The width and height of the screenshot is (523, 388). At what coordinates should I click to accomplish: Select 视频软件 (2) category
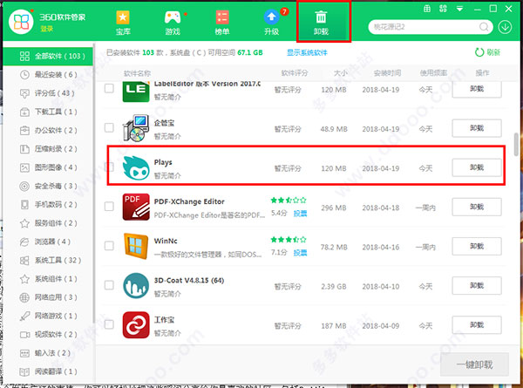[48, 334]
